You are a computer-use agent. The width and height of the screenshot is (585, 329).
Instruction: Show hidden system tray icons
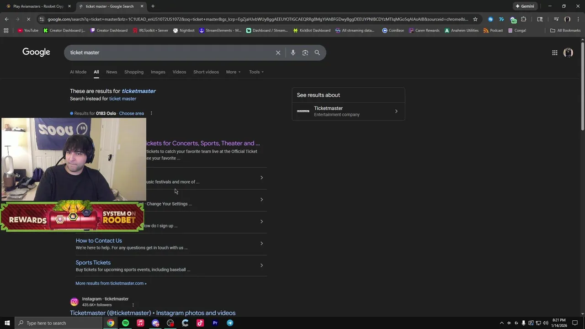(501, 323)
